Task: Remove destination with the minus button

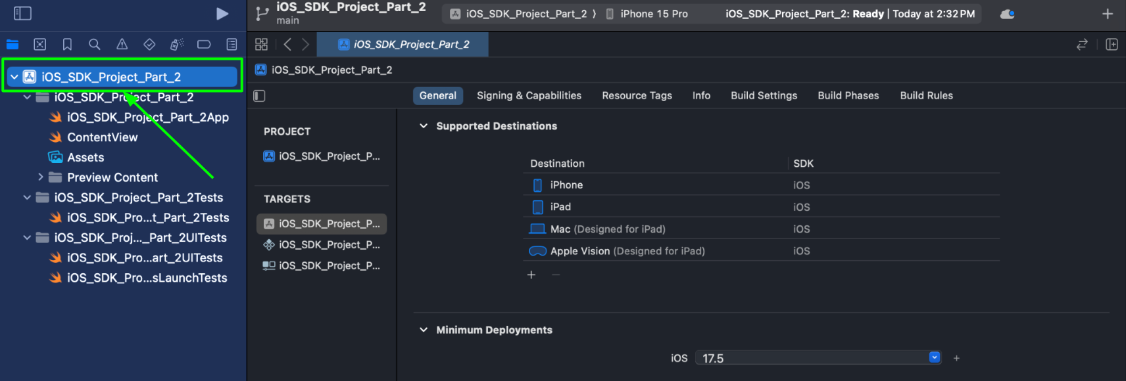Action: (x=556, y=275)
